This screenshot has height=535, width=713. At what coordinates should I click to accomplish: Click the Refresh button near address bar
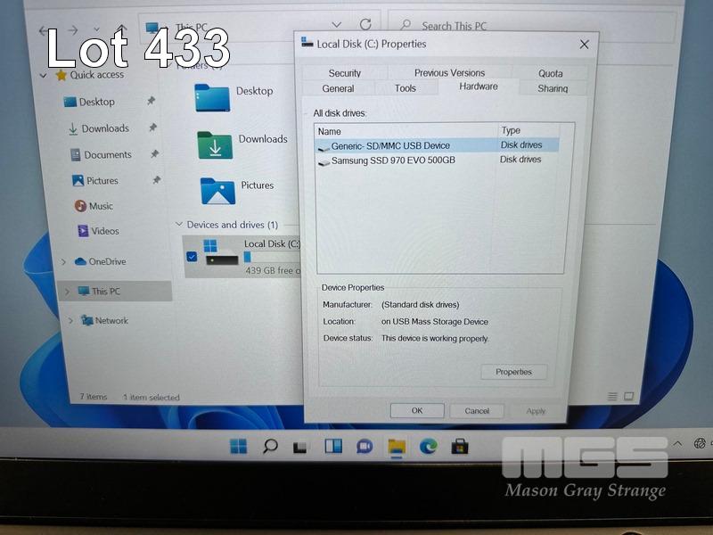coord(365,25)
